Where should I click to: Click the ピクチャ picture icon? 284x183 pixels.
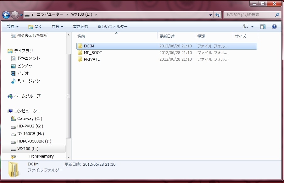click(13, 66)
